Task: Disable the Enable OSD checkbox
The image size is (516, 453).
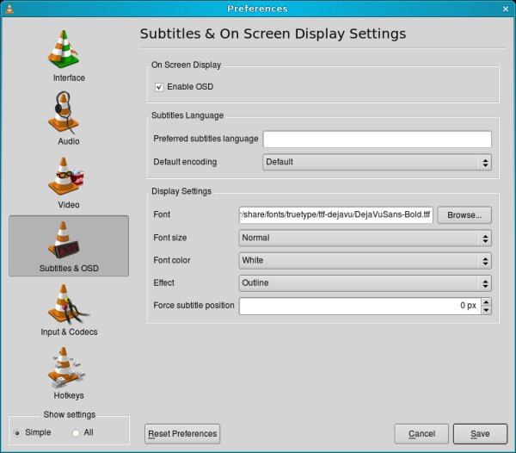Action: (x=159, y=87)
